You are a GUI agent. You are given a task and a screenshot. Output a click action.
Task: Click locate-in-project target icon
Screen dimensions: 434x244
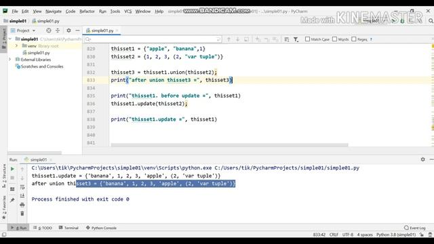tap(49, 30)
